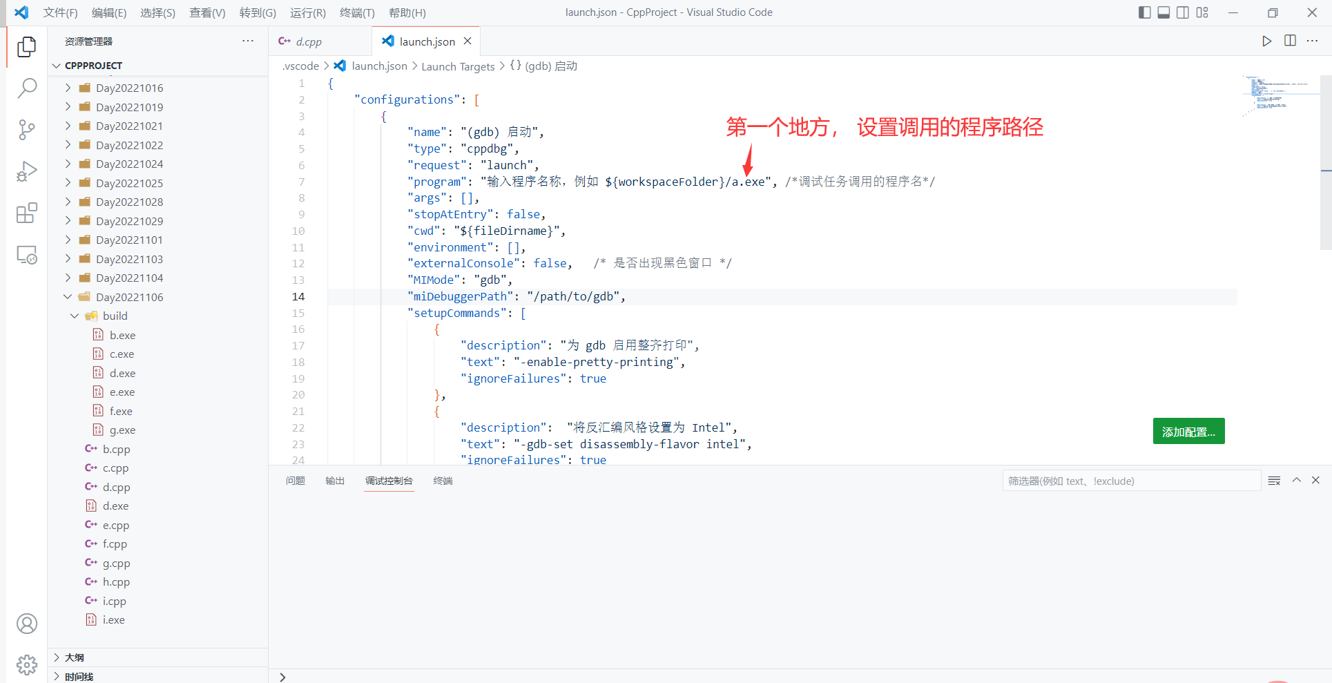Image resolution: width=1332 pixels, height=683 pixels.
Task: Switch to the 输出 panel tab
Action: [335, 481]
